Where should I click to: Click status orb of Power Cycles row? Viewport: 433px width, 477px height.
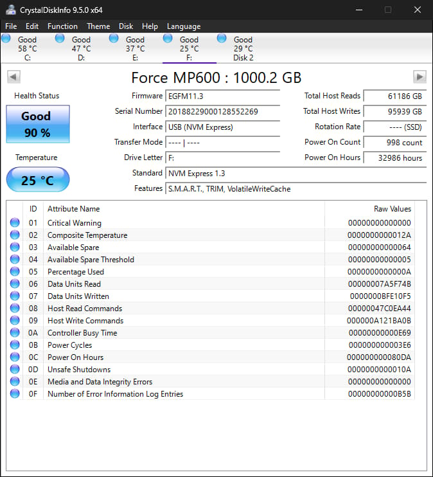click(x=15, y=345)
